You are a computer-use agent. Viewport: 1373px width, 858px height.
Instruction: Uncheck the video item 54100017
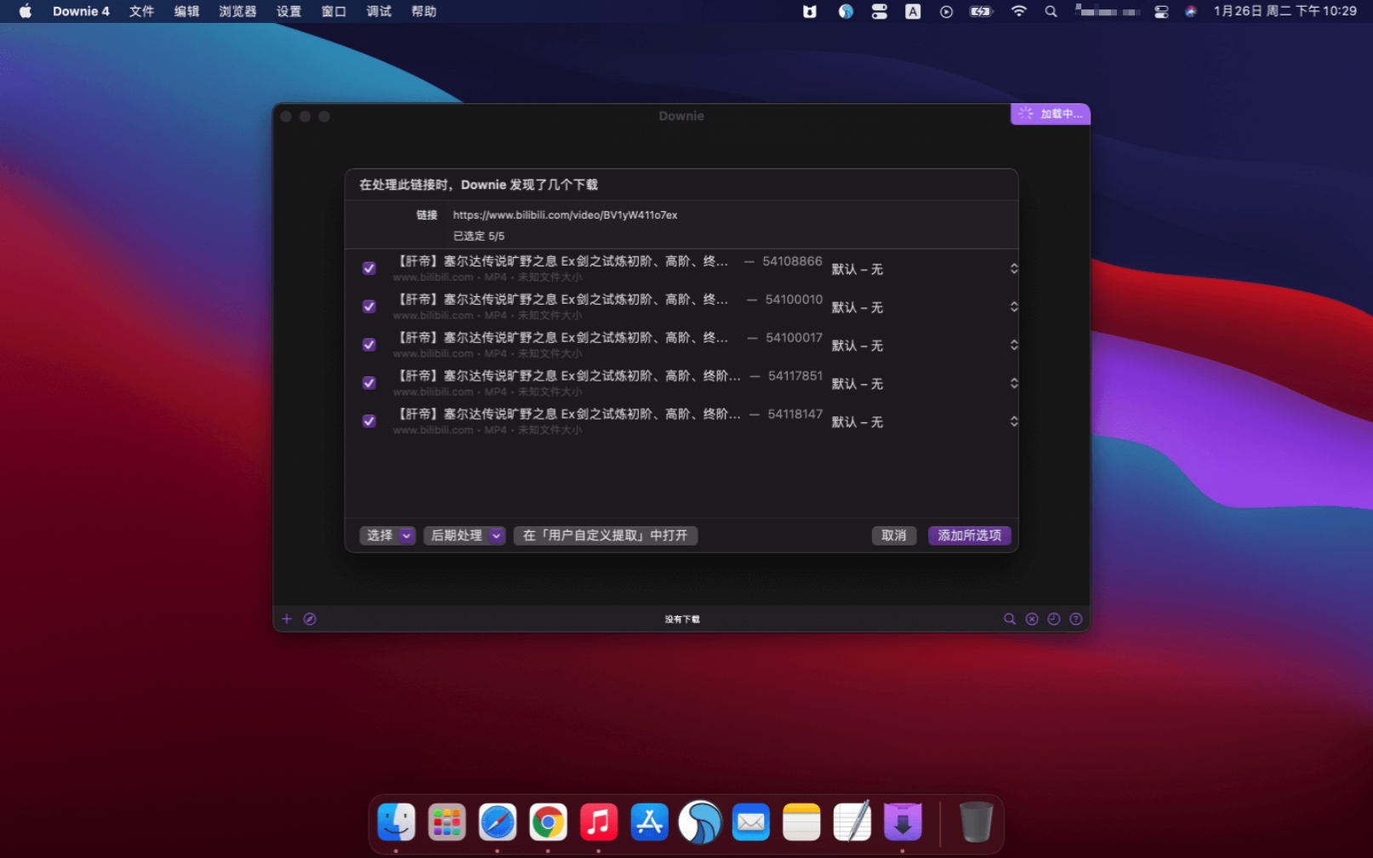coord(369,345)
